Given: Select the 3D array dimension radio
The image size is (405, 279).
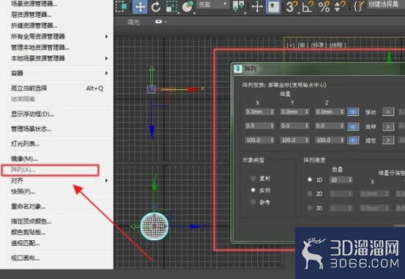Looking at the screenshot, I should click(x=310, y=208).
